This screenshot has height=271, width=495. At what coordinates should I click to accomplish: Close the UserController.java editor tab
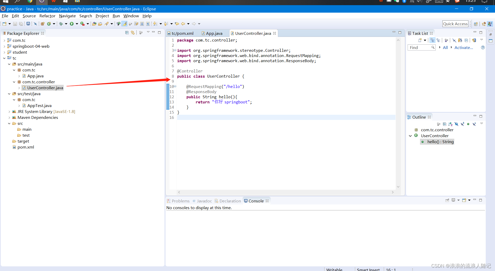pos(275,33)
